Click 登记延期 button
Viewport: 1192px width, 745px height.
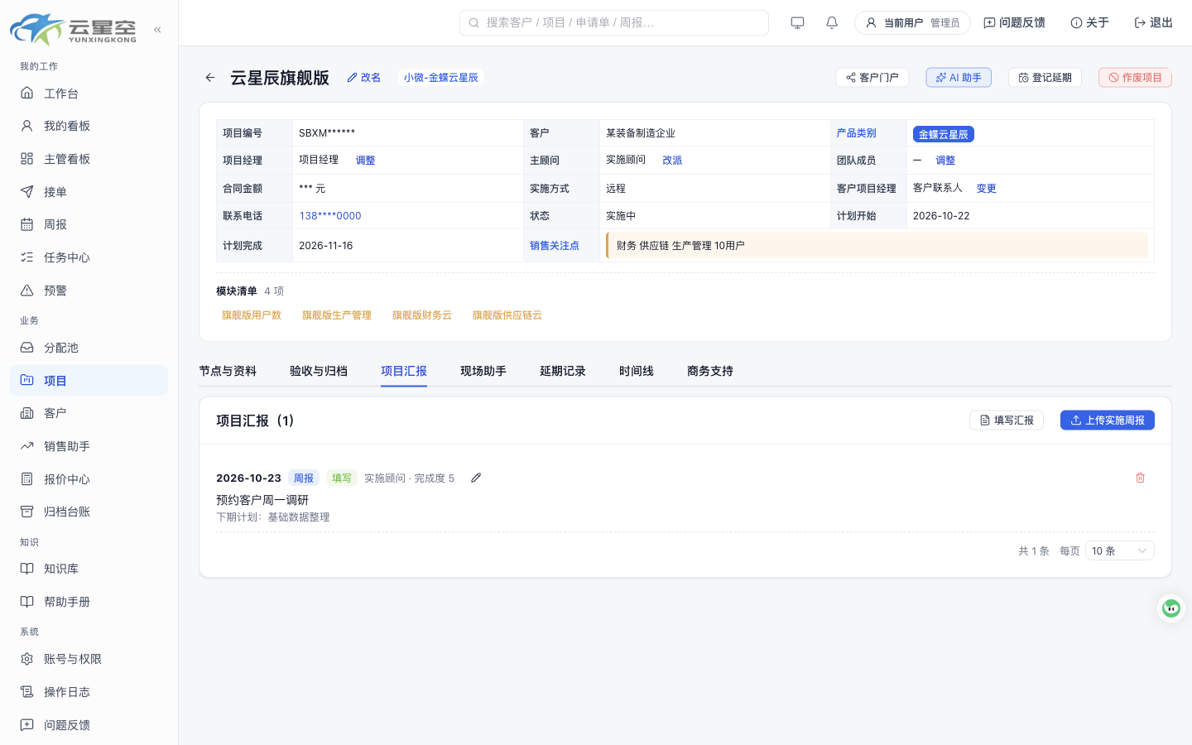(x=1045, y=78)
